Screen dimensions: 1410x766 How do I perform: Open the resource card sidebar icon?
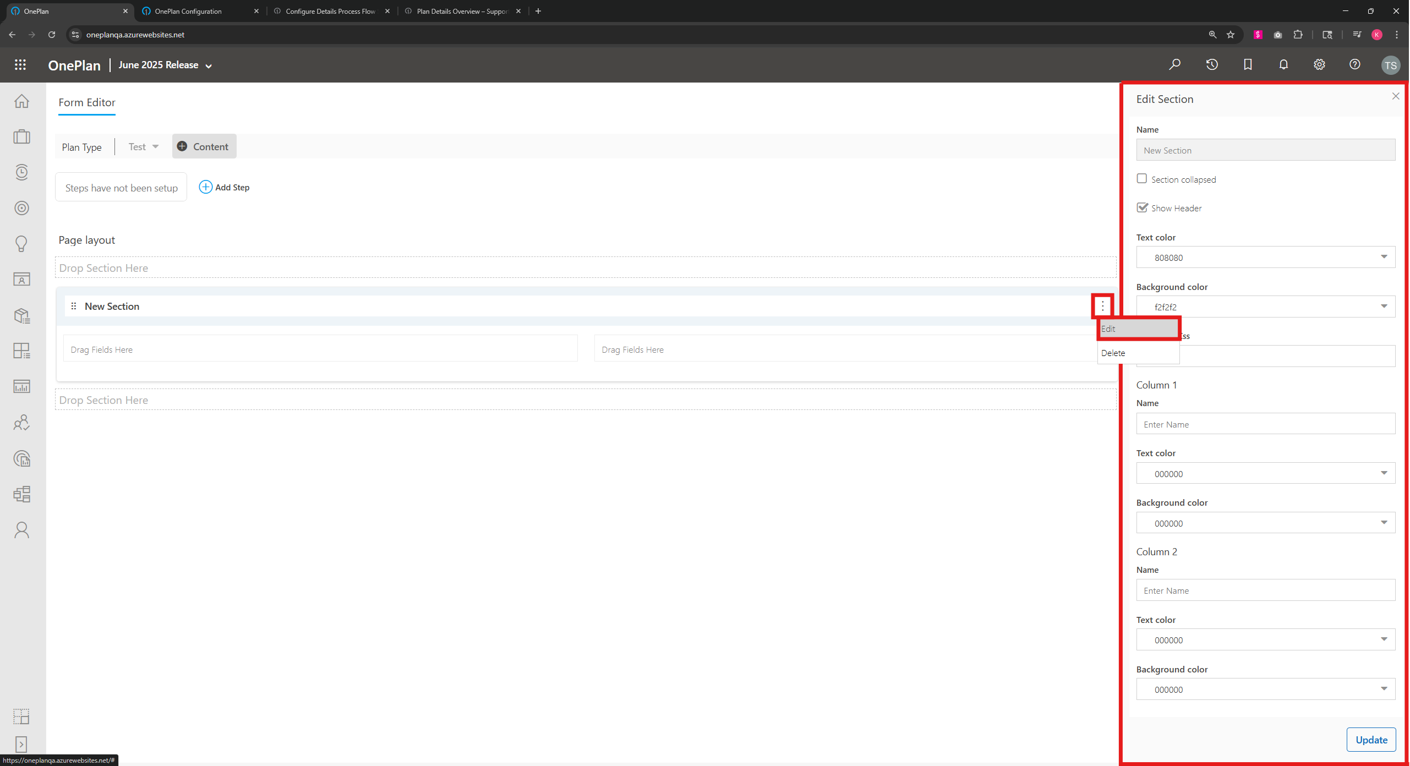(21, 280)
